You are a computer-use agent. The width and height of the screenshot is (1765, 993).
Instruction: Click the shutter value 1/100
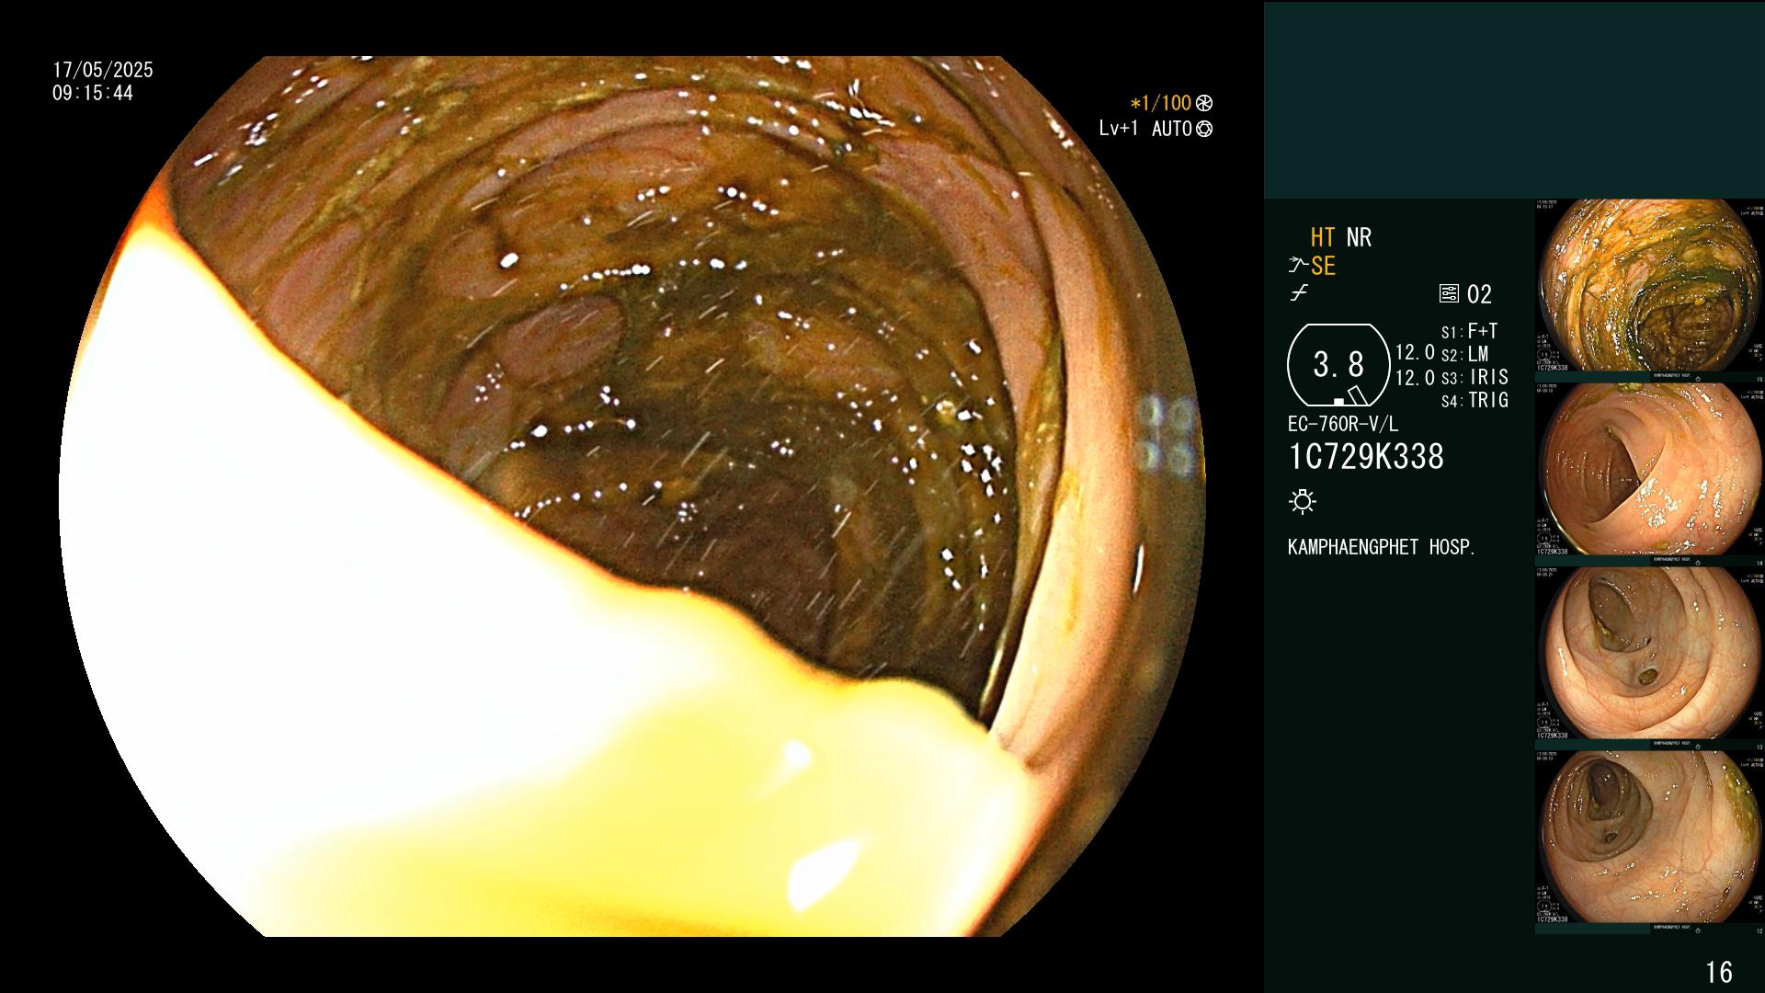point(1161,104)
